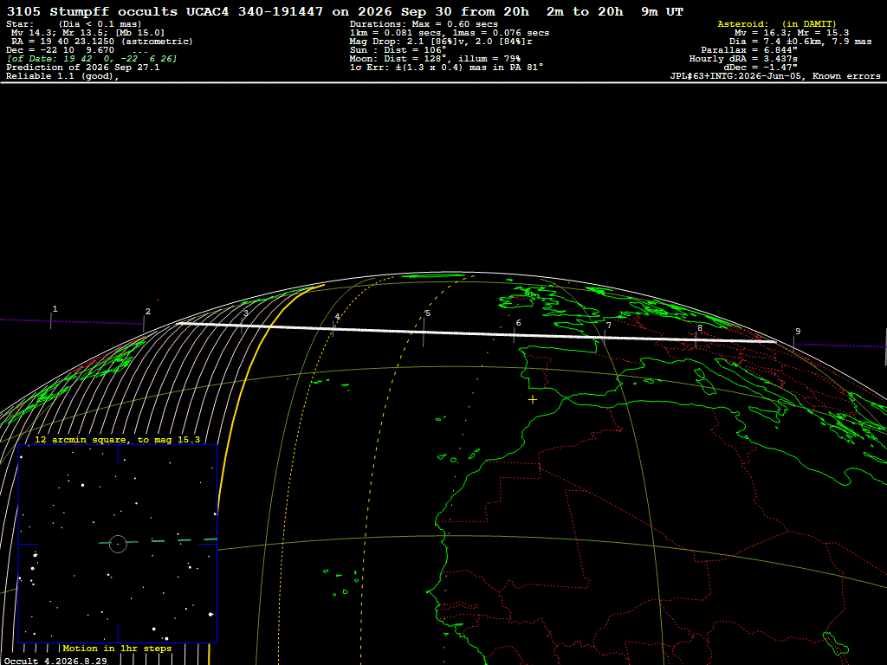Click minute marker 4 on the path
This screenshot has width=887, height=665.
click(337, 317)
